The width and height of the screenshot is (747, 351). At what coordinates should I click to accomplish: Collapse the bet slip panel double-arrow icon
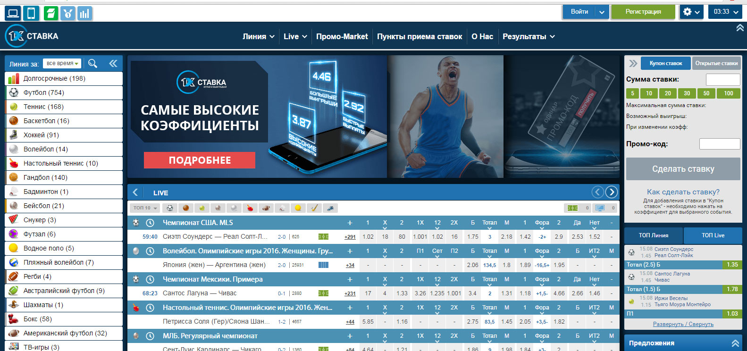633,63
